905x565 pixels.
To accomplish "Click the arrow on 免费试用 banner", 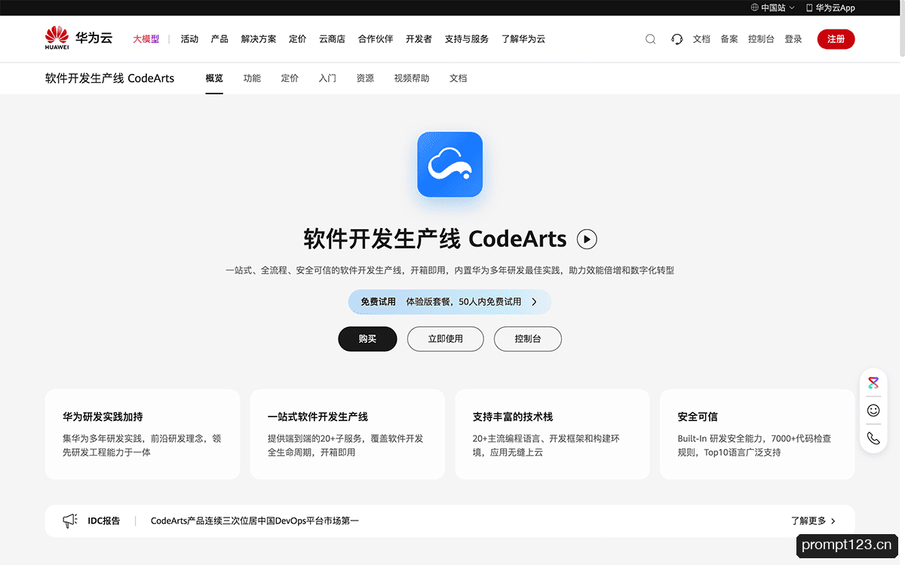I will click(534, 302).
